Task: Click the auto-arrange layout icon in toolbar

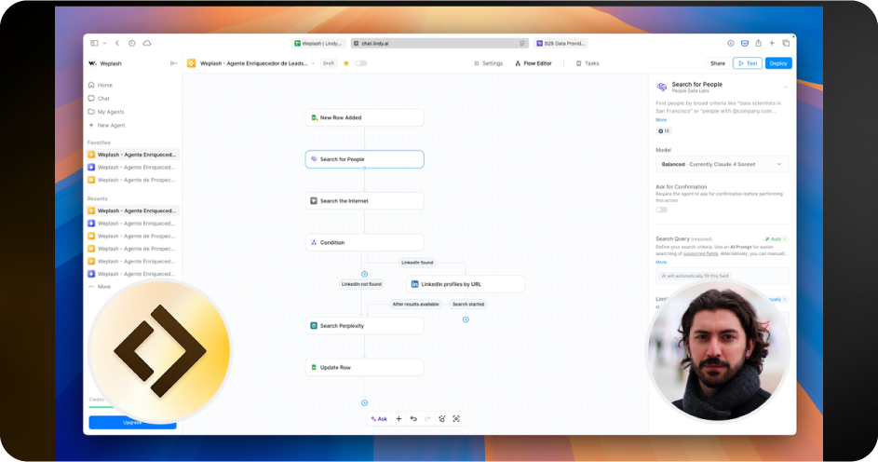Action: pos(442,419)
